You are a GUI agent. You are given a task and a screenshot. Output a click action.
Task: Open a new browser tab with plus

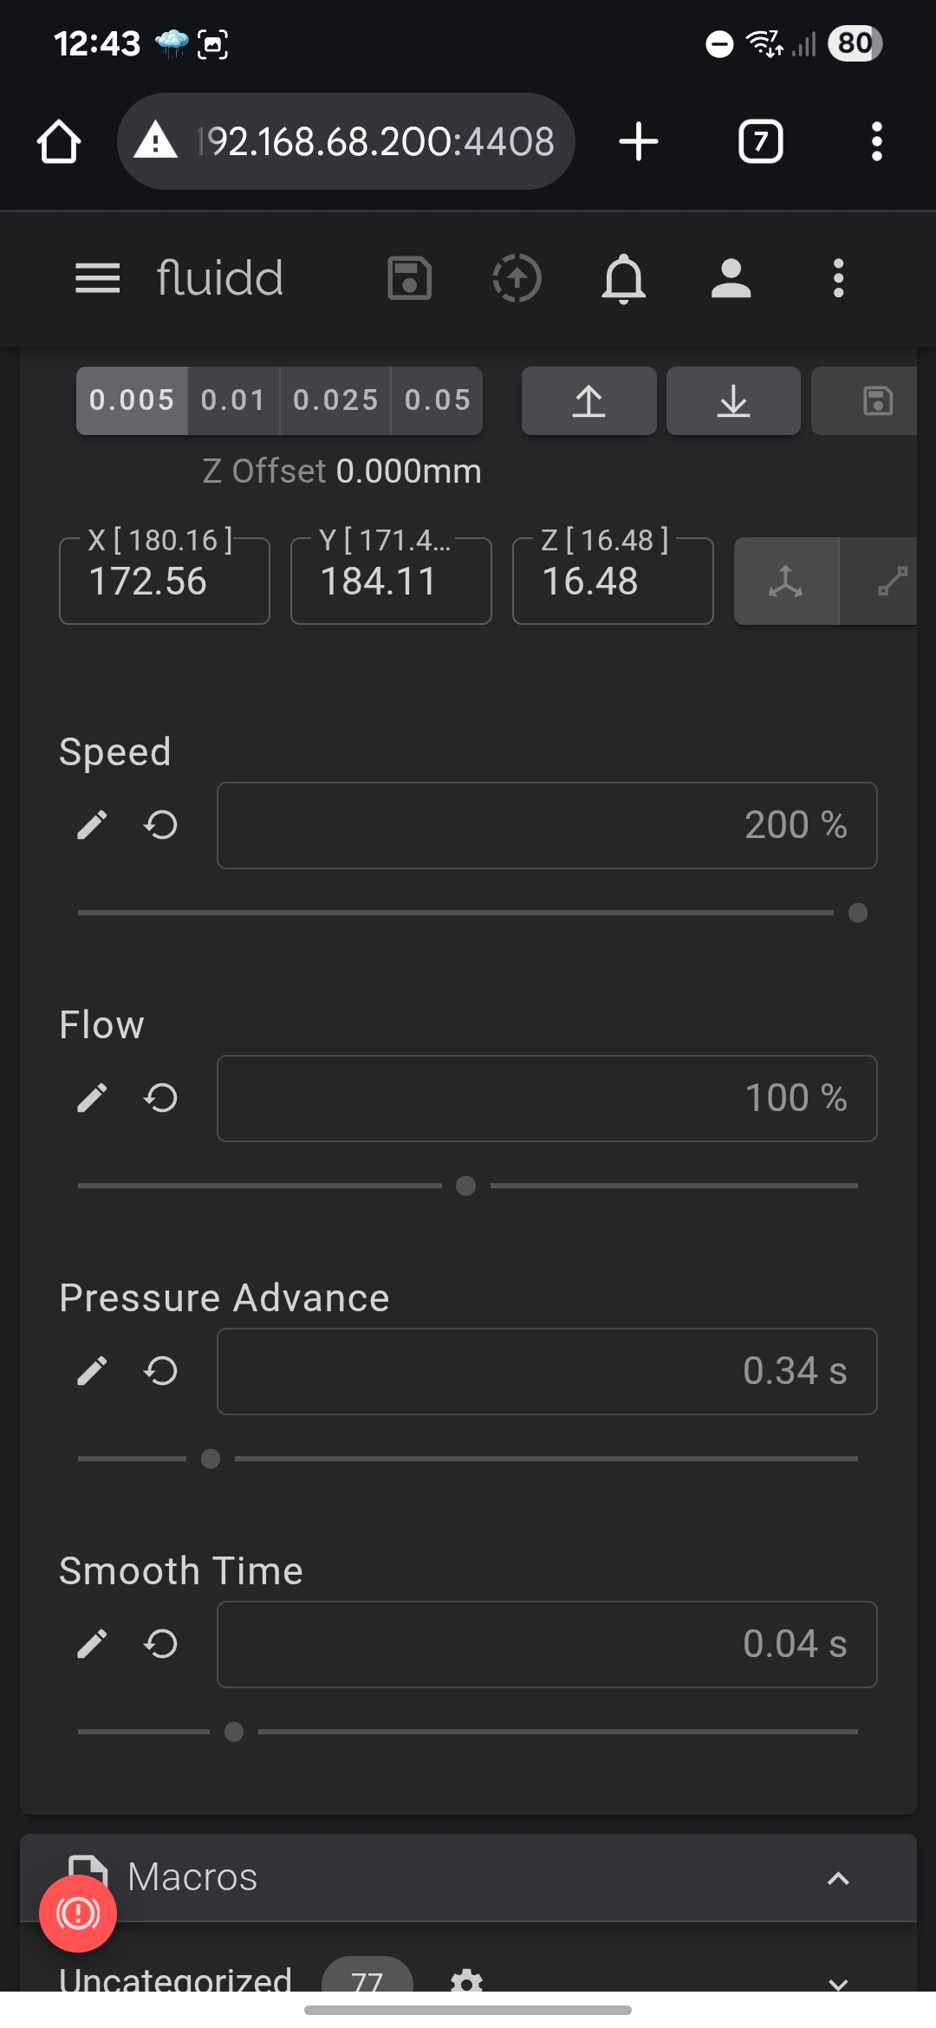(639, 141)
